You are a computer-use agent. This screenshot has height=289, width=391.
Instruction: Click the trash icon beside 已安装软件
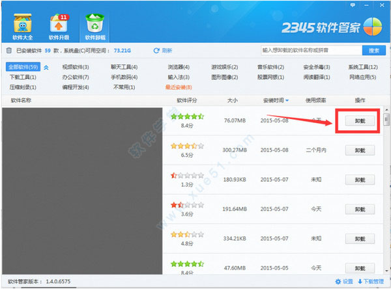click(x=9, y=50)
